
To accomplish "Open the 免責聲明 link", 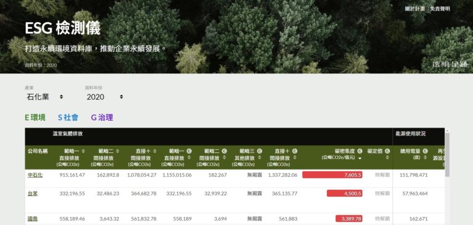I will (x=440, y=9).
